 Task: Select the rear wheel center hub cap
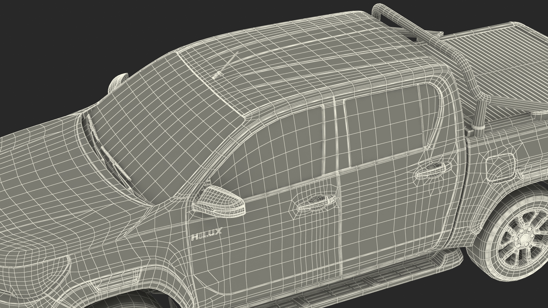[x=524, y=238]
